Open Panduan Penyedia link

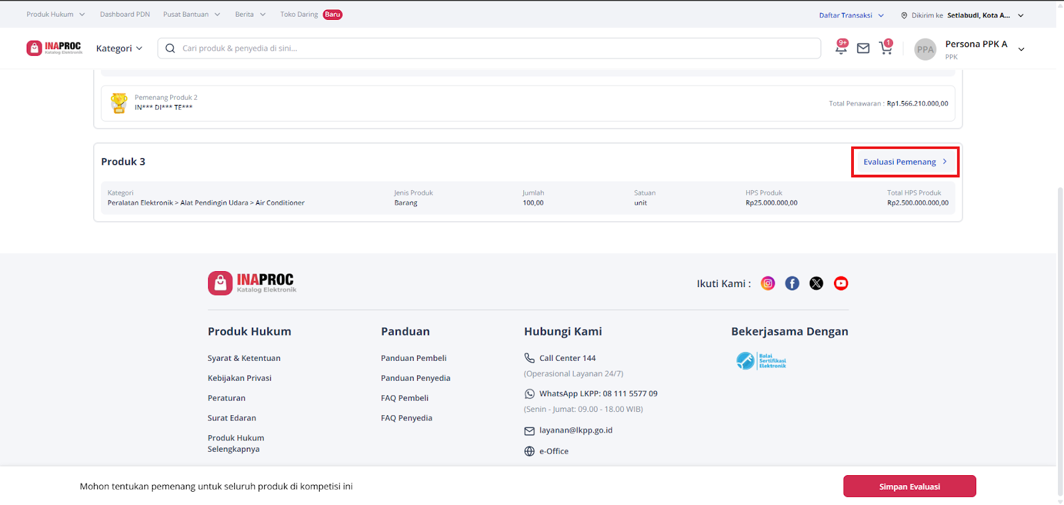click(416, 378)
